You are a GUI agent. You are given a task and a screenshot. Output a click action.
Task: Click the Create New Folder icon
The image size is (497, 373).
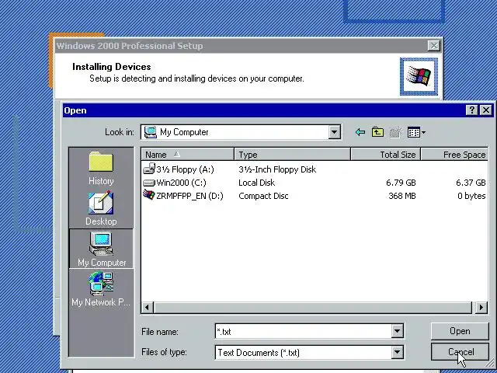pyautogui.click(x=395, y=132)
